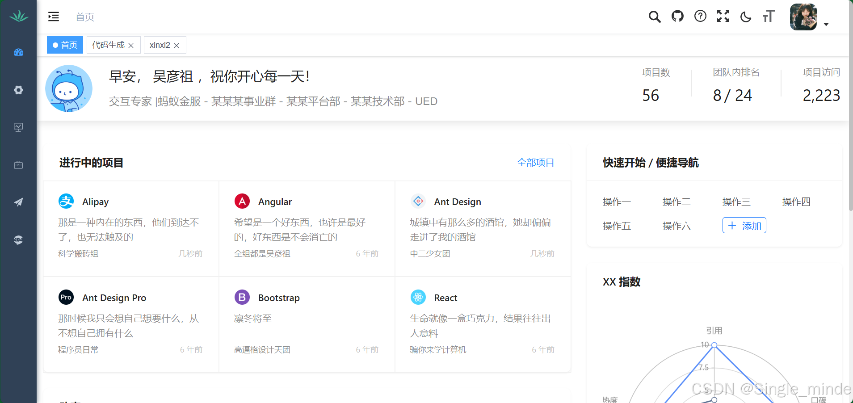Viewport: 853px width, 403px height.
Task: Open the briefcase icon in sidebar
Action: pos(18,165)
